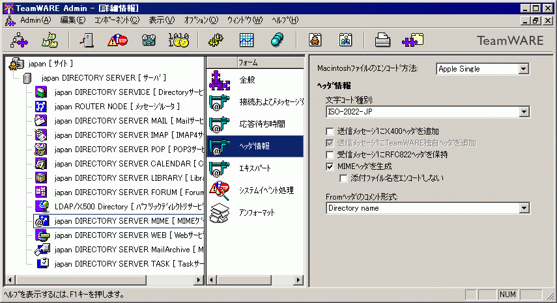The width and height of the screenshot is (557, 303).
Task: Select japan [サイト] tree root
Action: [x=50, y=64]
